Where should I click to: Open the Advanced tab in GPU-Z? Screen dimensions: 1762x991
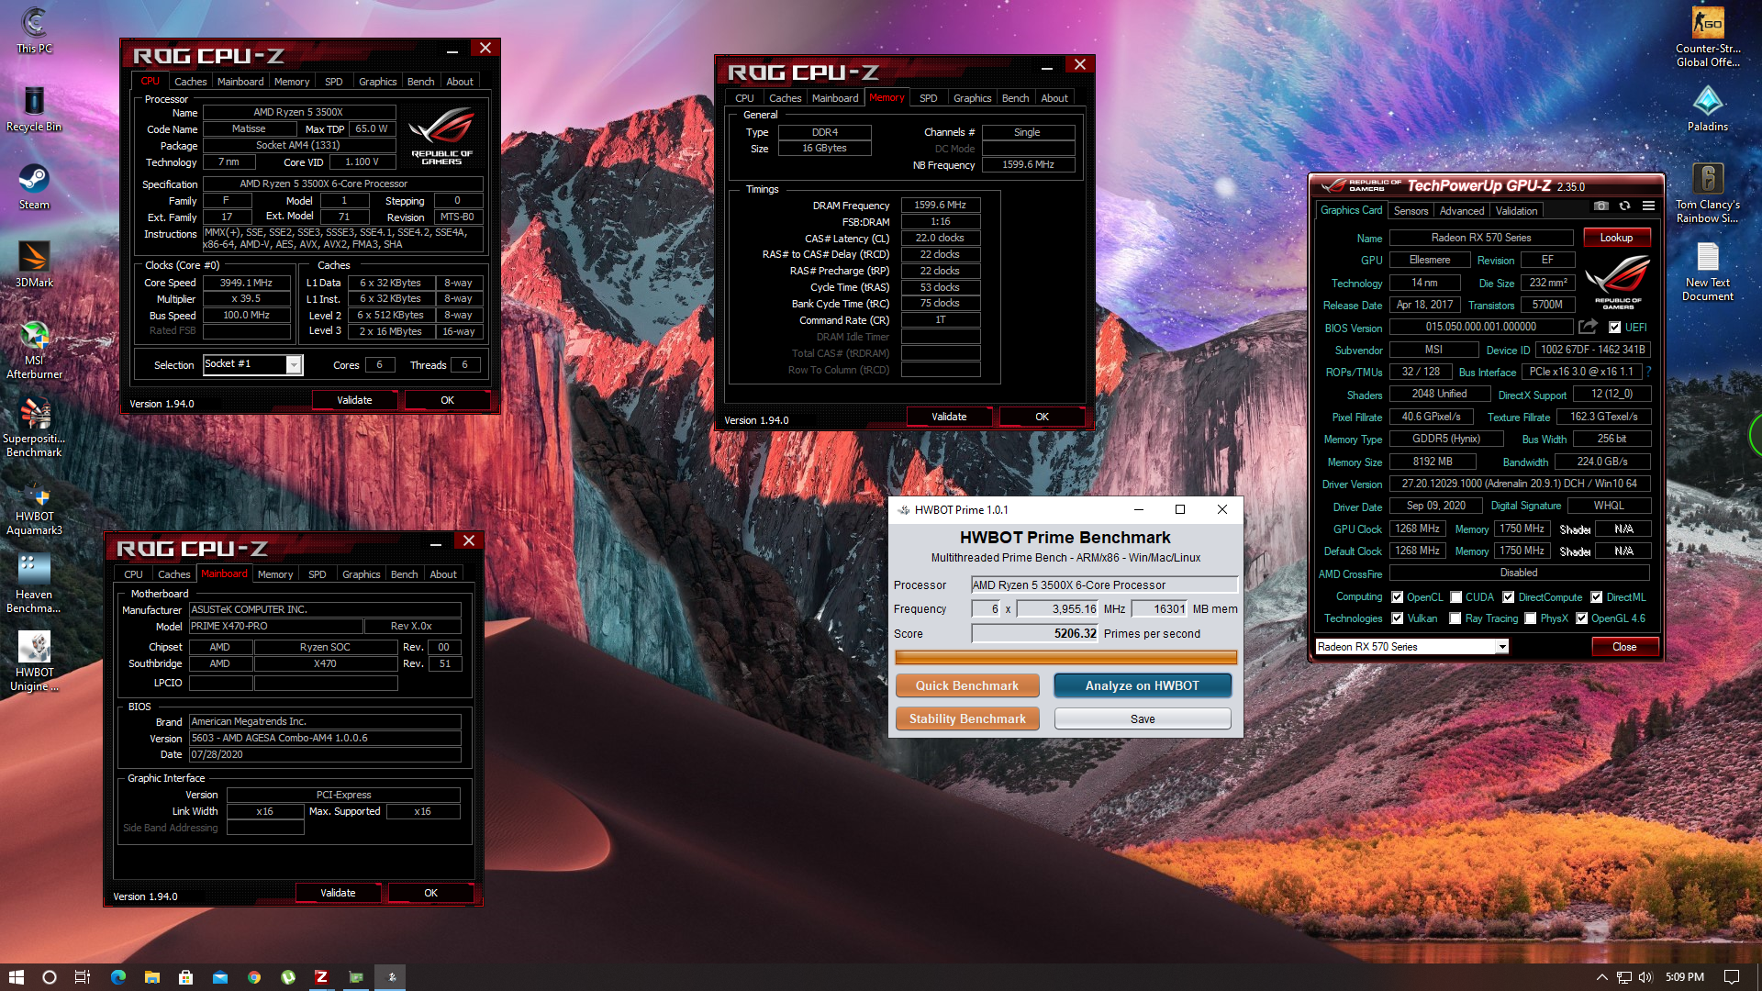pos(1461,211)
